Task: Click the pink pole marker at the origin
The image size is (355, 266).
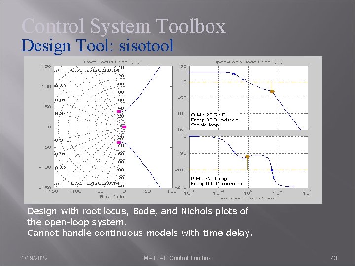Action: [x=124, y=127]
